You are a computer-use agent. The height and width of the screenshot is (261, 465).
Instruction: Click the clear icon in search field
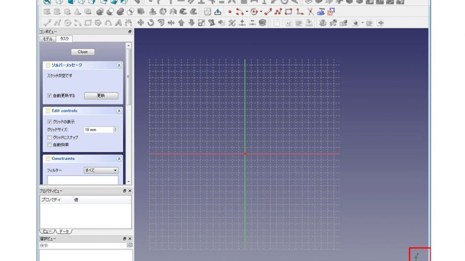[130, 245]
